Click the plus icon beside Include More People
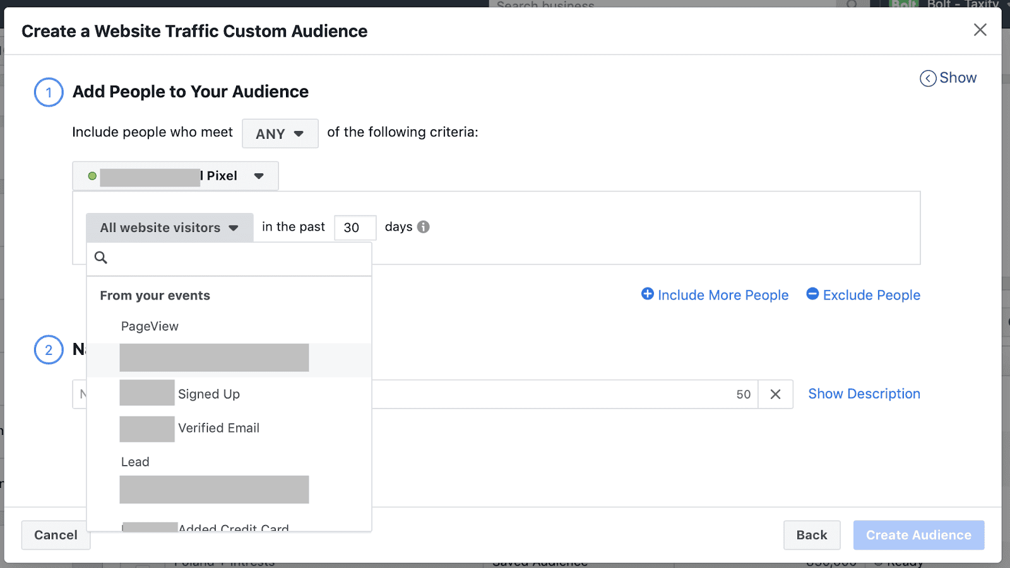Viewport: 1010px width, 568px height. (x=647, y=294)
